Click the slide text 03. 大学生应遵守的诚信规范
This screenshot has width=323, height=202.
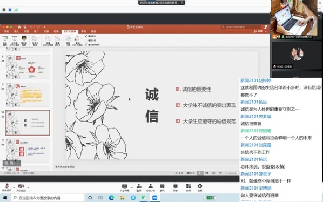(x=206, y=122)
